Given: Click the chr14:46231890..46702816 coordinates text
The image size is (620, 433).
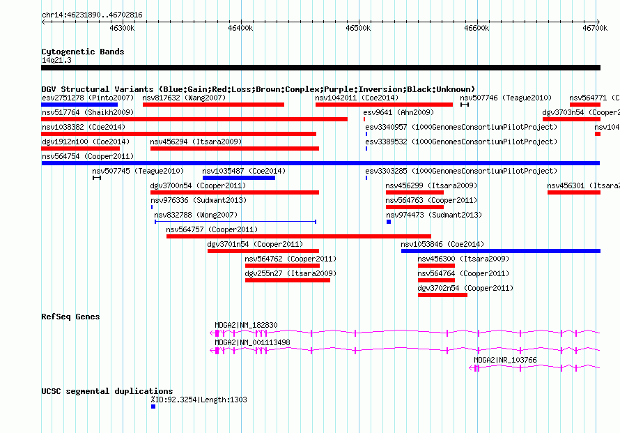Looking at the screenshot, I should 92,15.
